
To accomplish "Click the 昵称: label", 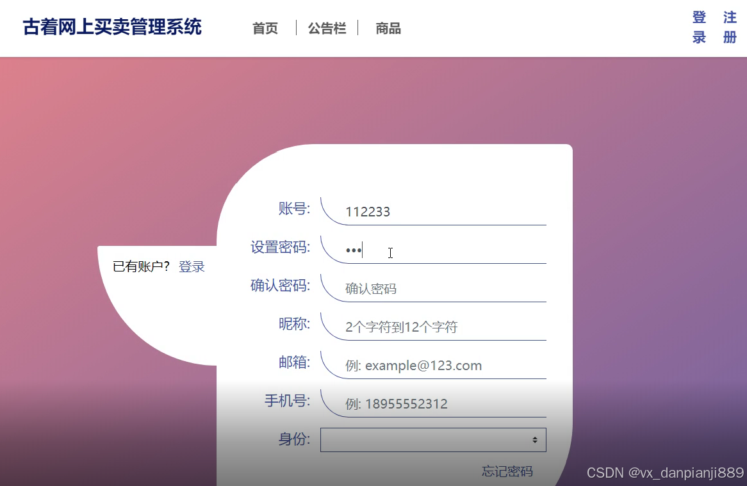I will [x=295, y=324].
